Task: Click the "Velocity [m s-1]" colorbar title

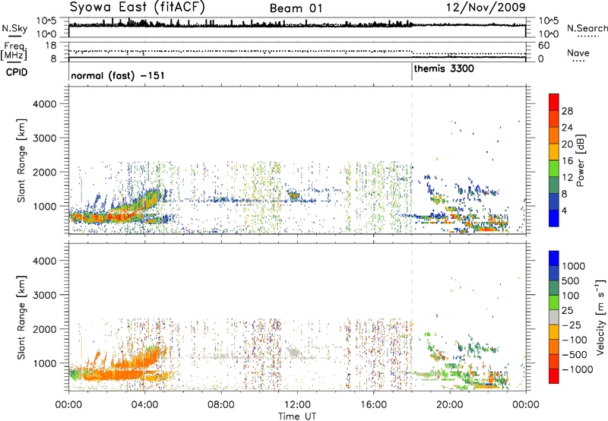Action: (600, 317)
